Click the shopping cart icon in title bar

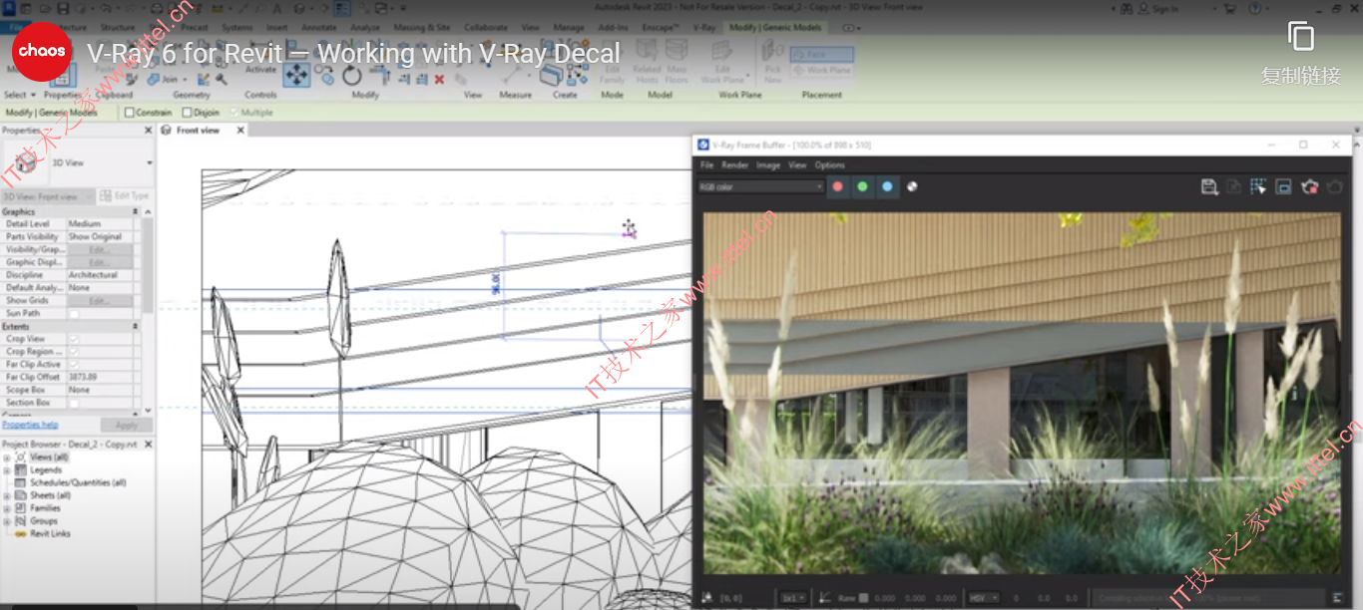coord(1230,9)
